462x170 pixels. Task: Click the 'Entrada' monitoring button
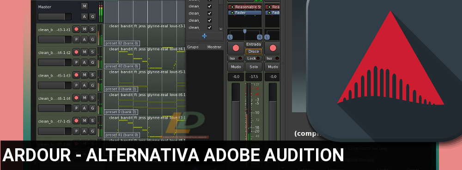tap(254, 44)
